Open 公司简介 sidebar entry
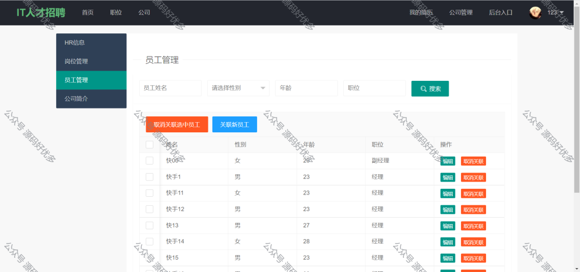580x272 pixels. [91, 99]
